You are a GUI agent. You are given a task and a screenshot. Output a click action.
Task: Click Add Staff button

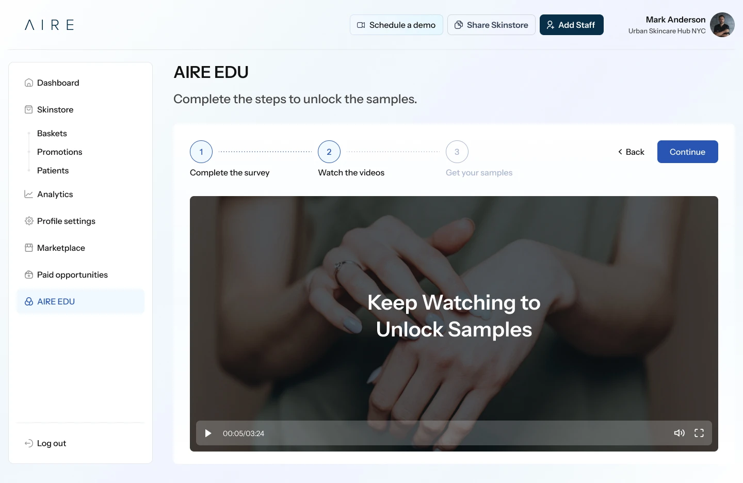(572, 25)
